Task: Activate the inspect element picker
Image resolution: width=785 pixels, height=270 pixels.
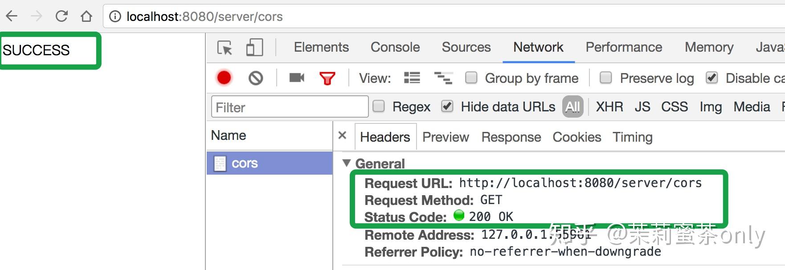Action: point(225,48)
